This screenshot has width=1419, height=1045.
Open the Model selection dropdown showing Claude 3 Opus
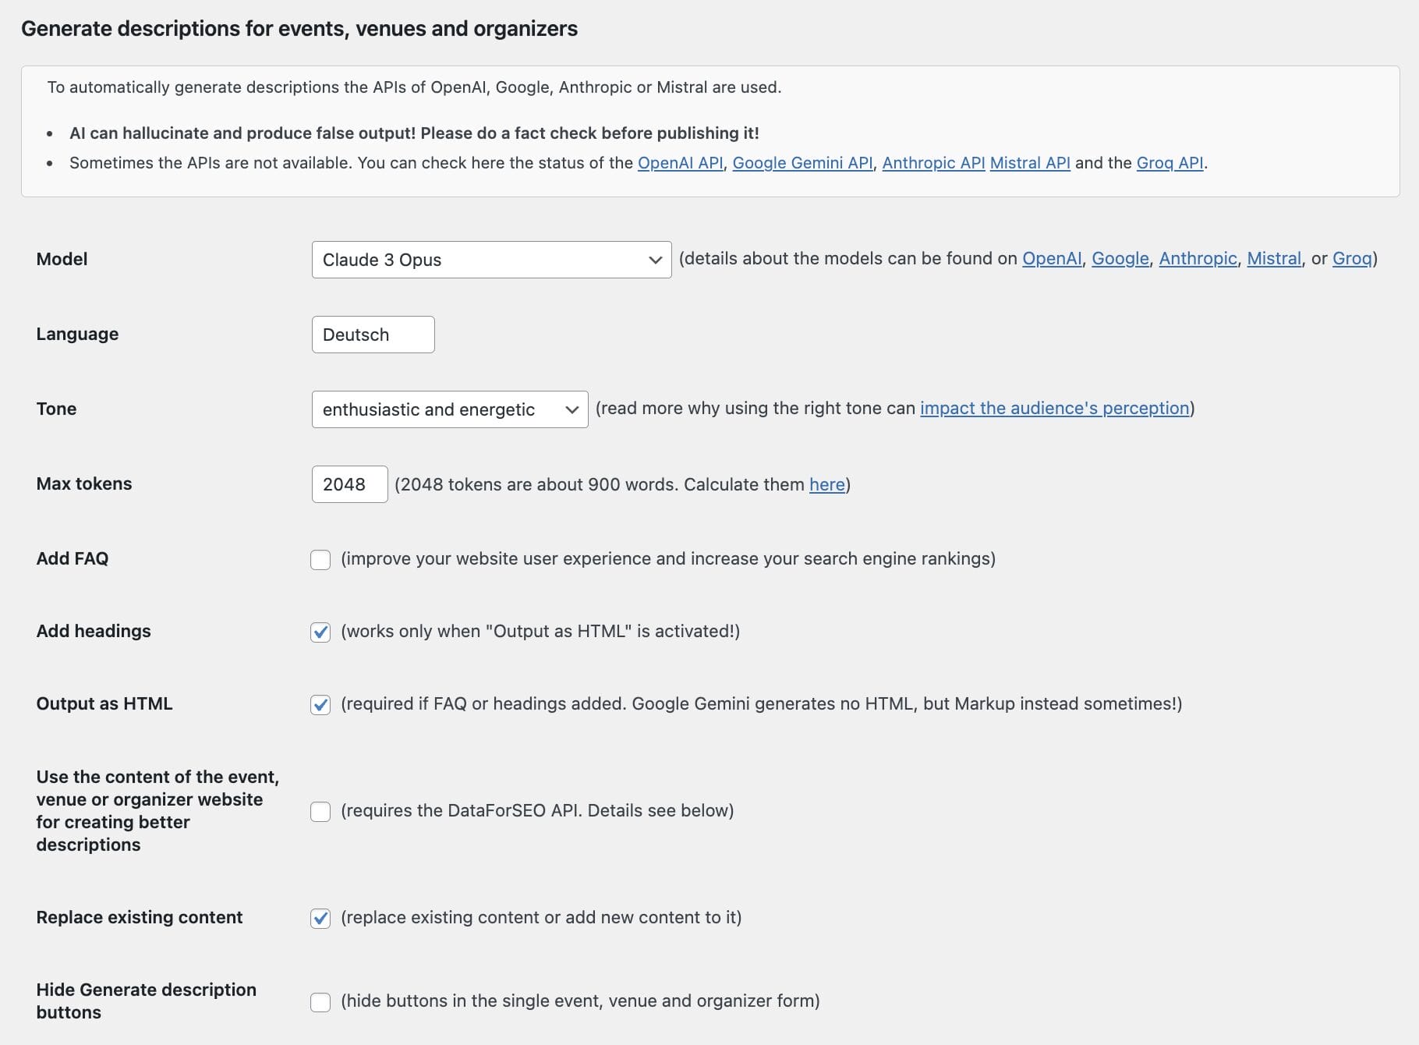pyautogui.click(x=491, y=259)
